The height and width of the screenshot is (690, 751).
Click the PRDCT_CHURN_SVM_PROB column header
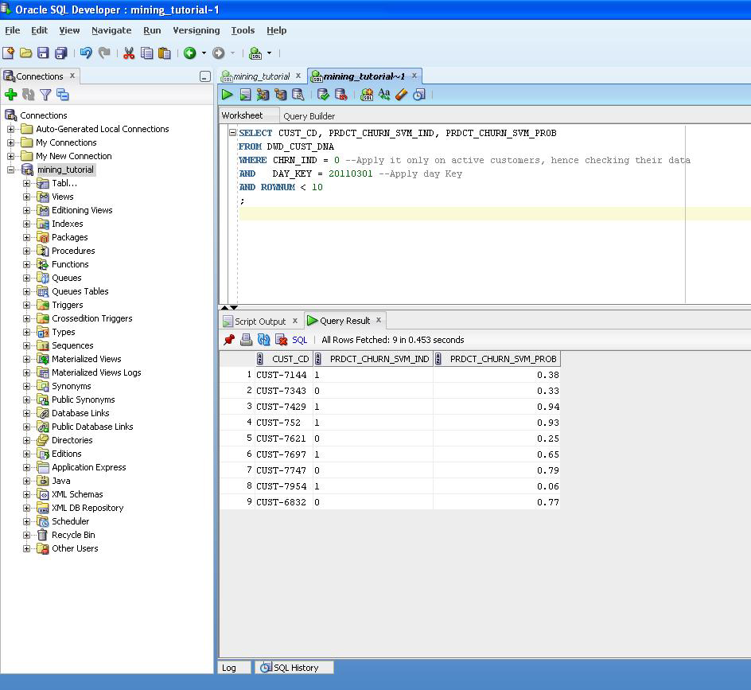coord(503,359)
